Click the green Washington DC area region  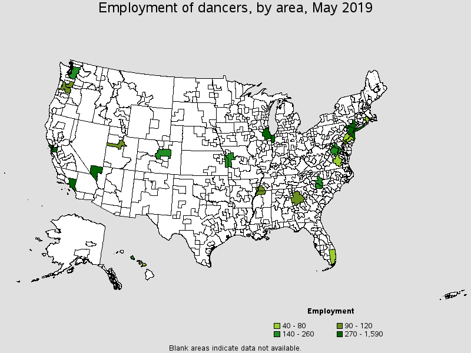click(334, 149)
